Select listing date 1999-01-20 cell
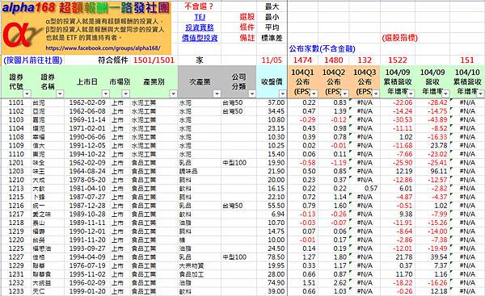485x296 pixels. pos(87,291)
